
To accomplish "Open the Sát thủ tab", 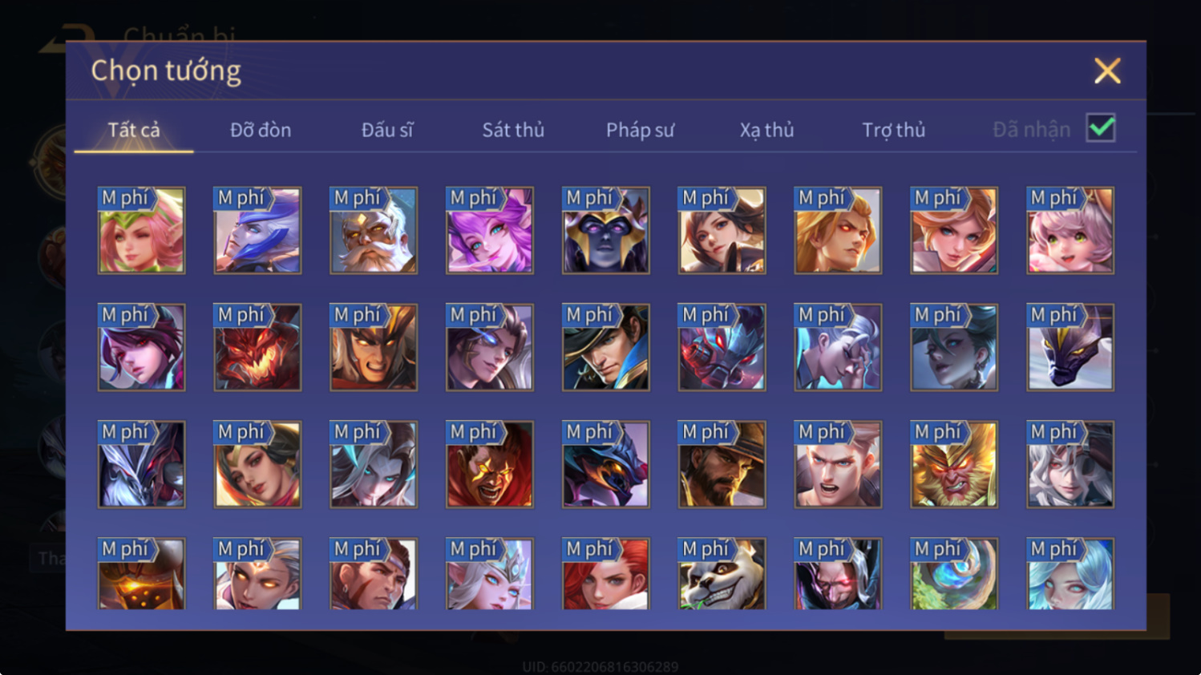I will click(x=513, y=130).
